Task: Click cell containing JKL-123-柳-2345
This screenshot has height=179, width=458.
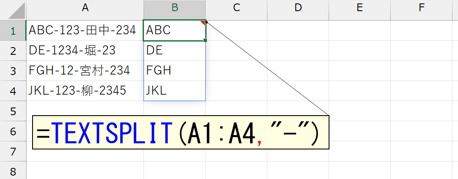Action: [x=85, y=91]
